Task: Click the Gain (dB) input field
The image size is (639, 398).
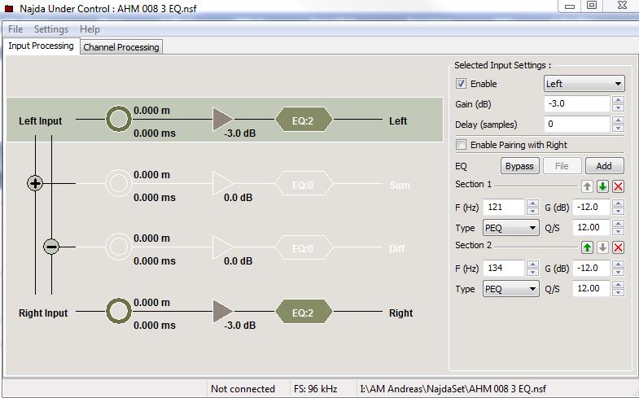Action: pyautogui.click(x=576, y=103)
